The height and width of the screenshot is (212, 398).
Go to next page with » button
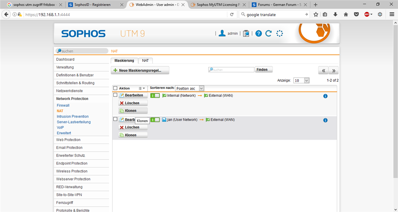[334, 70]
